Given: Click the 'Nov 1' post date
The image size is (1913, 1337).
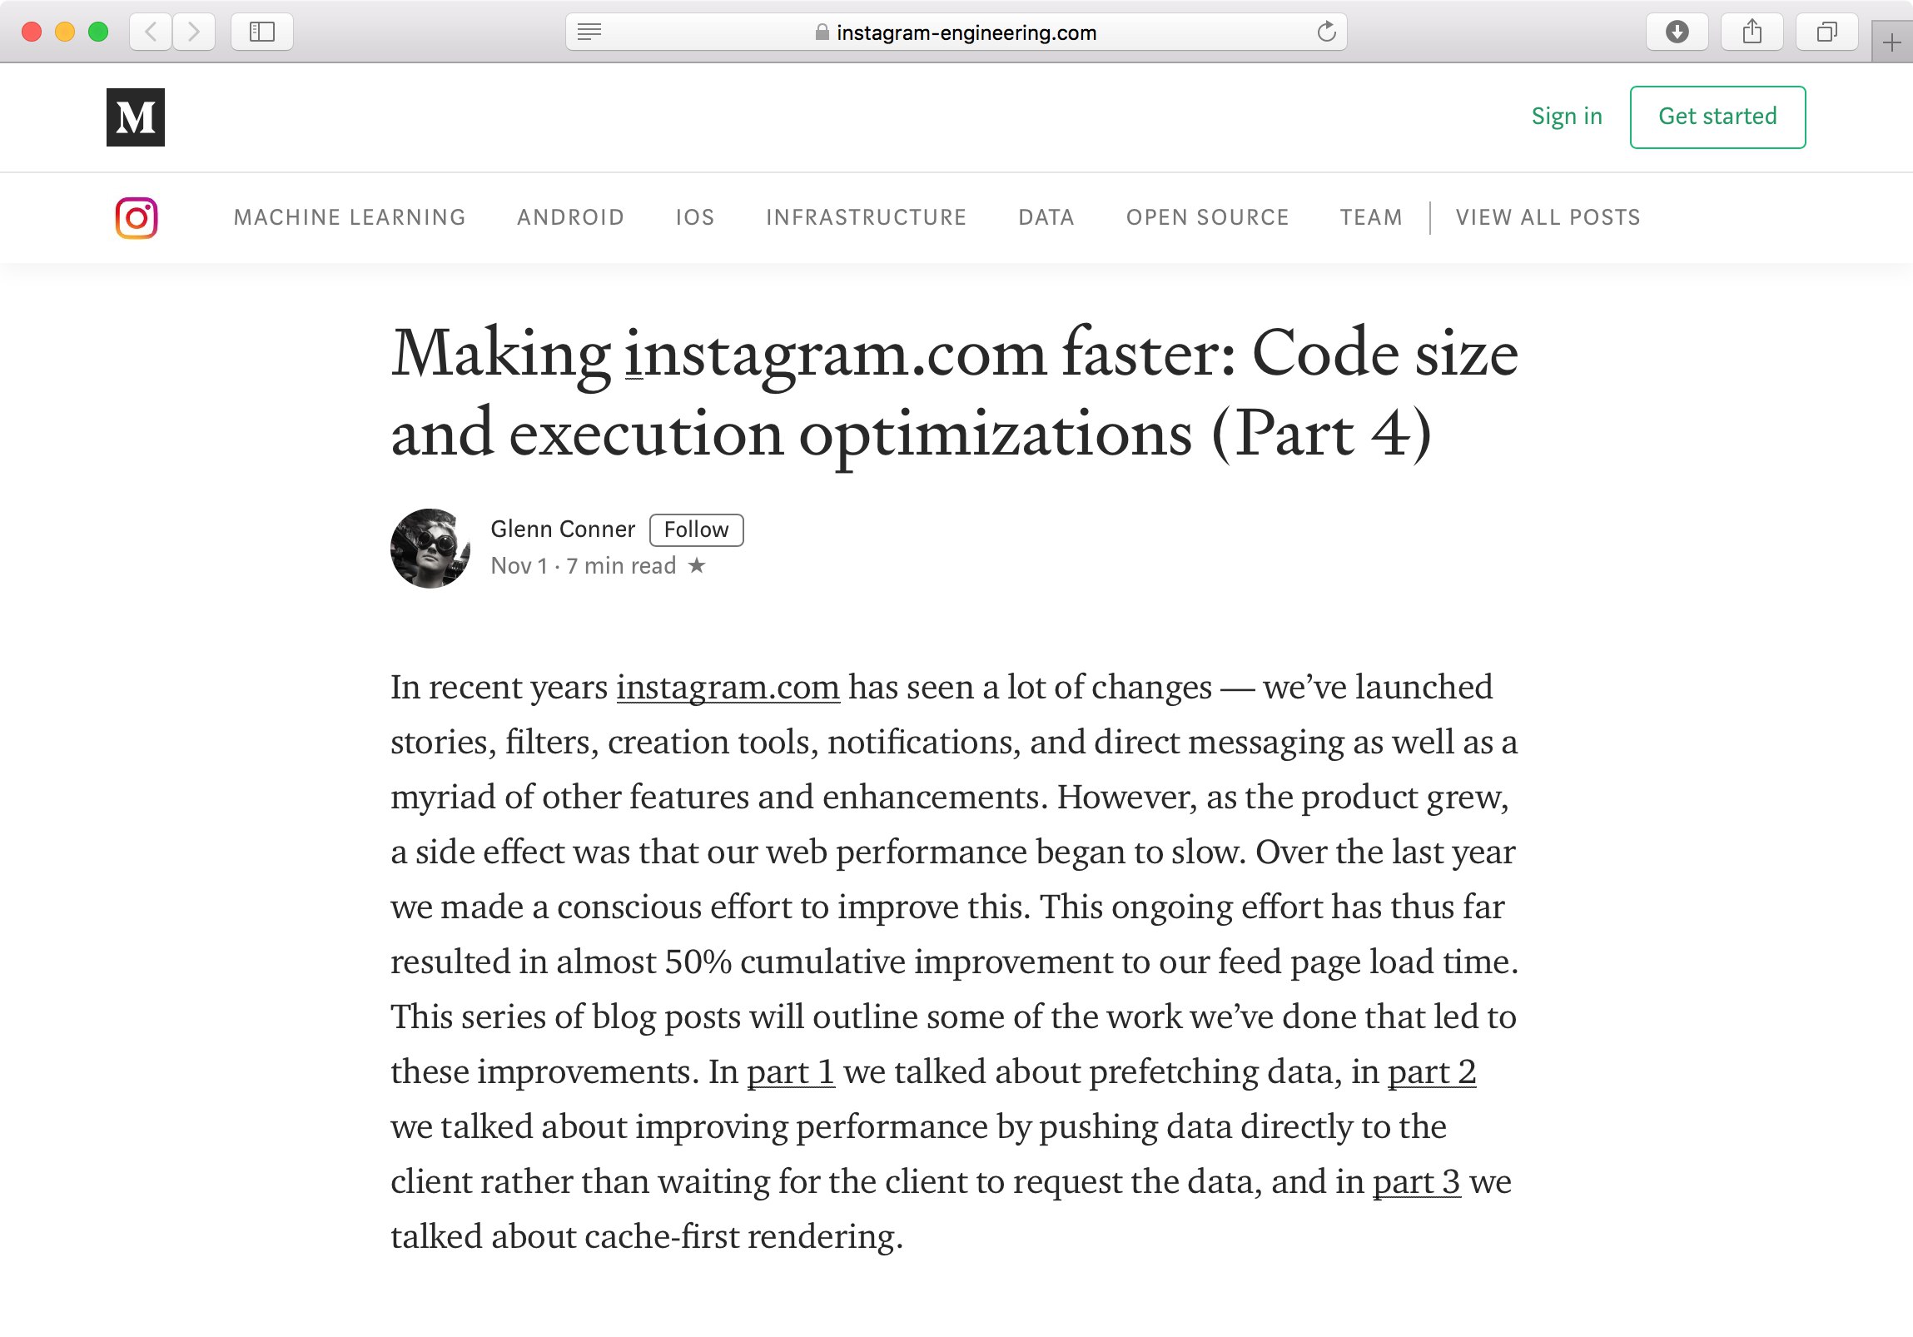Looking at the screenshot, I should [519, 565].
